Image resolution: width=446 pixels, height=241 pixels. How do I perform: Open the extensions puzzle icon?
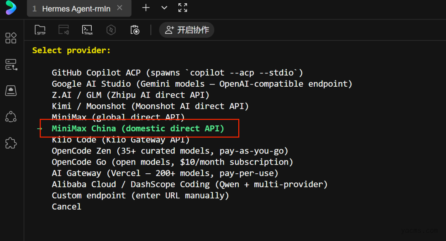point(11,143)
